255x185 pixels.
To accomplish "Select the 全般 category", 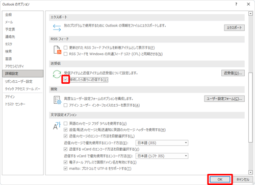I will coord(23,15).
